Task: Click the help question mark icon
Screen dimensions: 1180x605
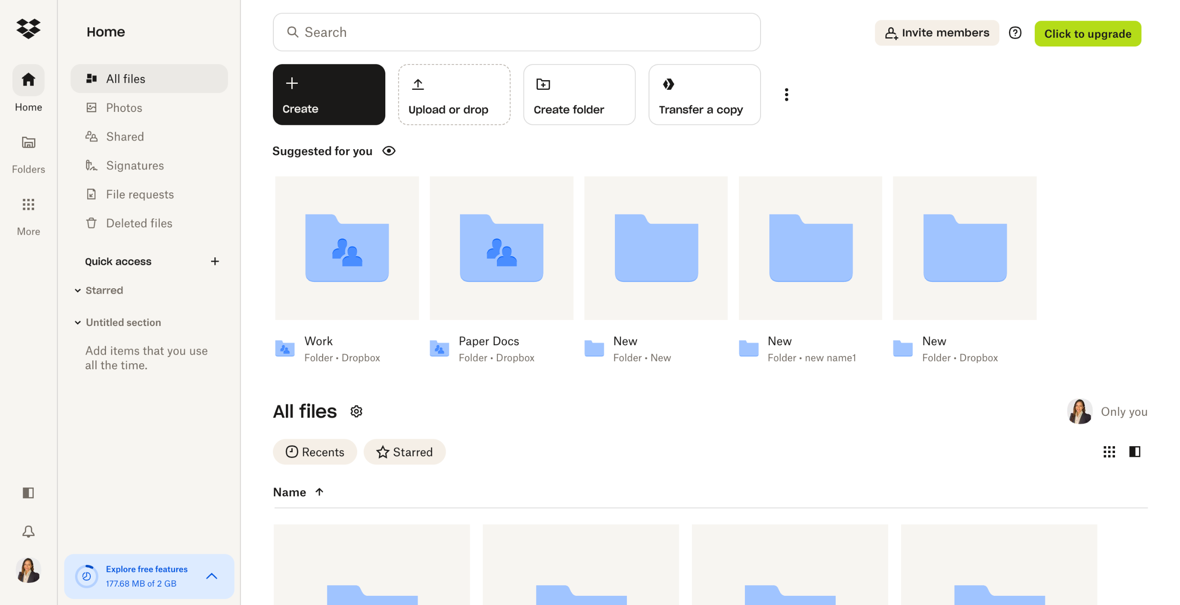Action: point(1015,33)
